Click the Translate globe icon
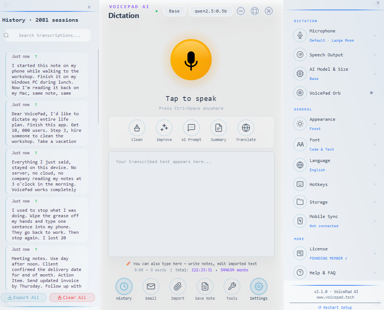 coord(246,128)
